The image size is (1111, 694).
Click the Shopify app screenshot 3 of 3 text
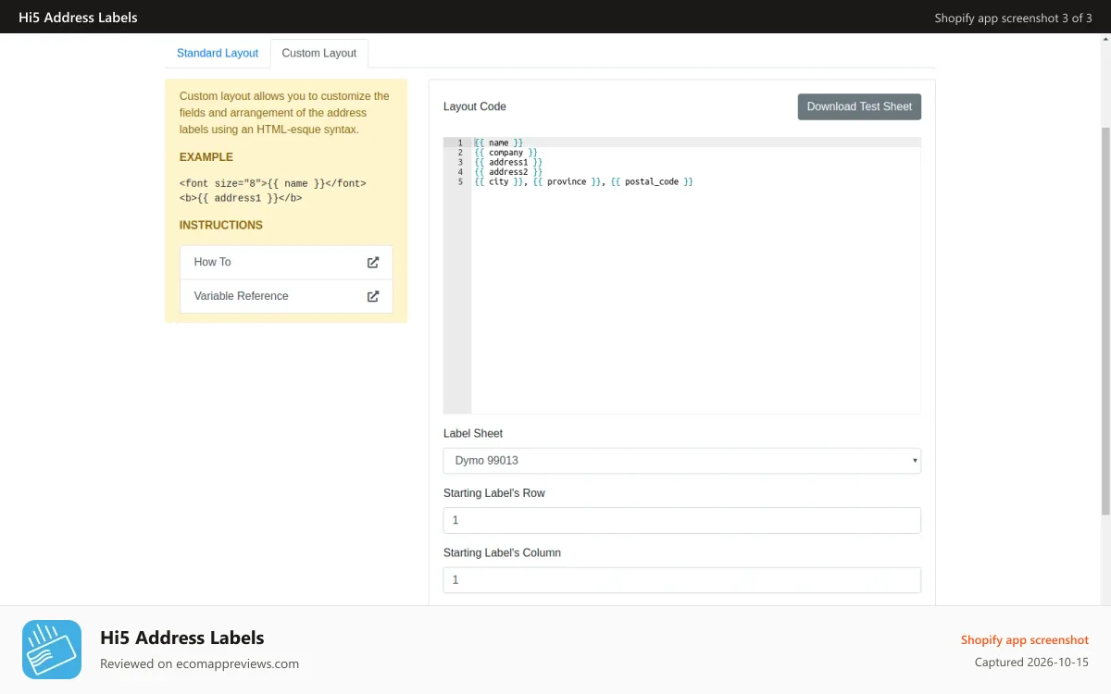(1014, 18)
